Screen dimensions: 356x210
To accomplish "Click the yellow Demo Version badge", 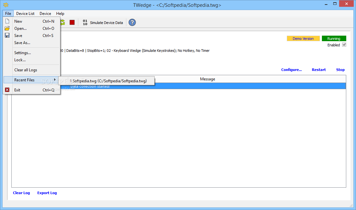I will pyautogui.click(x=303, y=39).
